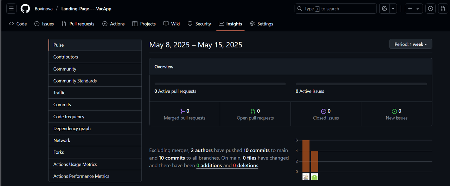This screenshot has width=450, height=186.
Task: Open Forks in the sidebar
Action: pos(95,152)
